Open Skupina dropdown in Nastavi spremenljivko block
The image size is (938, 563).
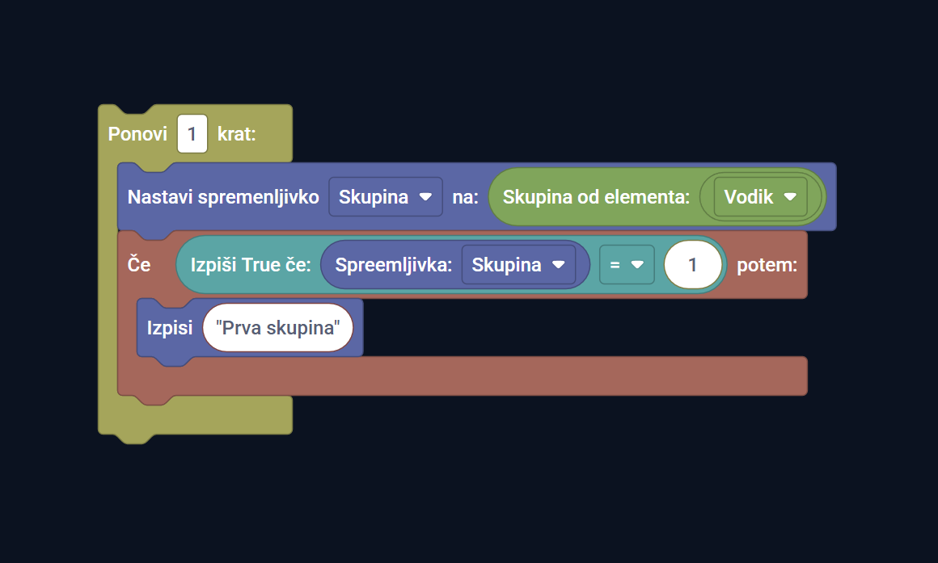[x=385, y=197]
